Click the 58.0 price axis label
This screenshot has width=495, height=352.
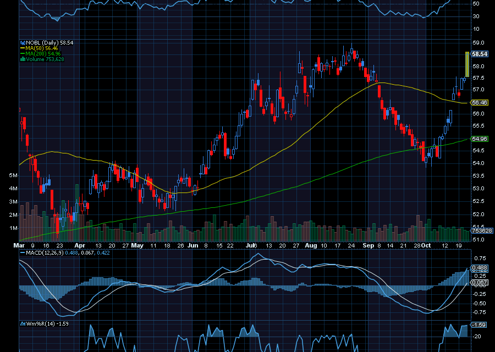(479, 67)
